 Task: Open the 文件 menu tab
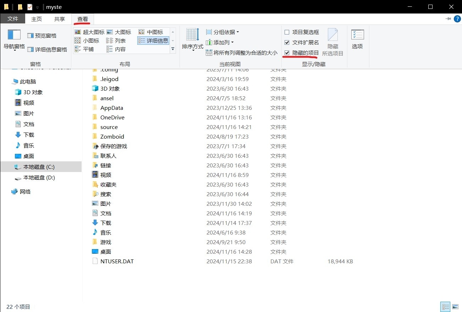13,19
